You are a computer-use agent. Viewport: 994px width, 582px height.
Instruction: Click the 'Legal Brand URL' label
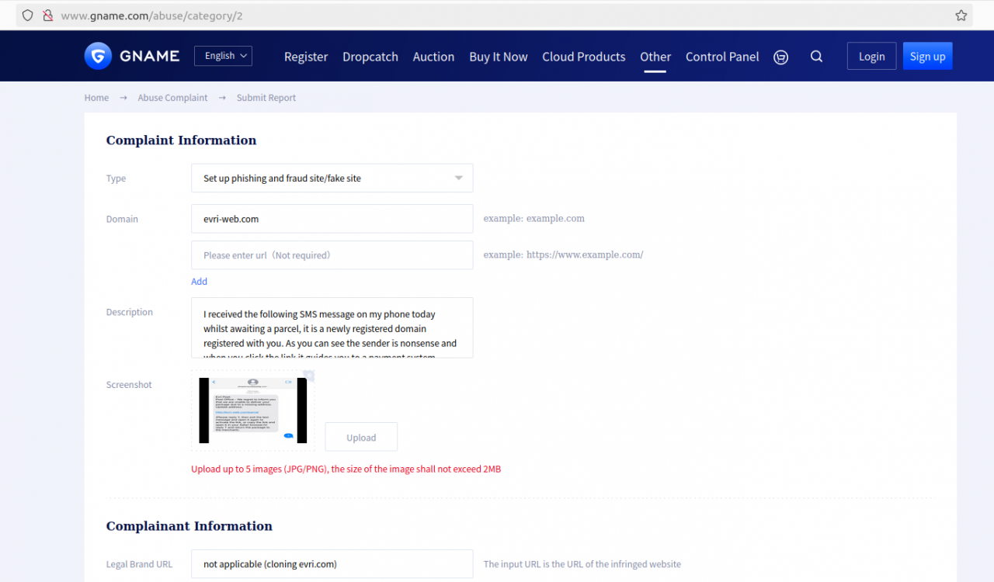tap(140, 564)
